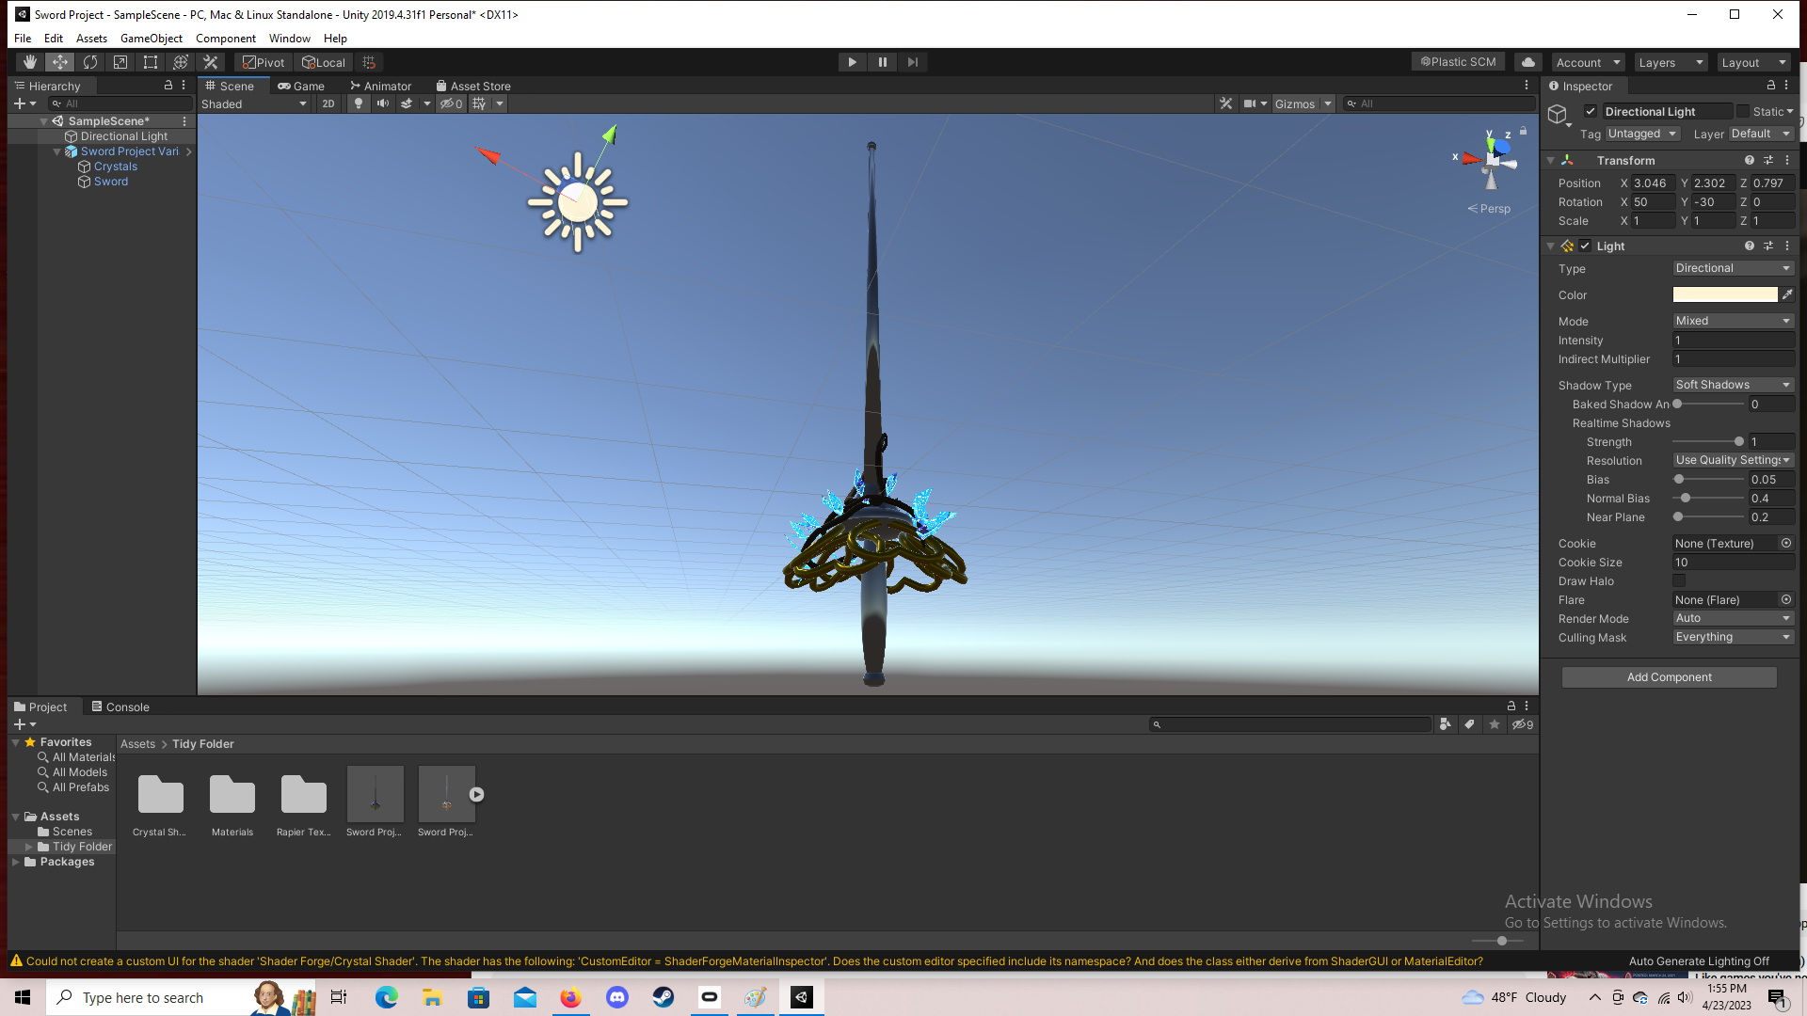
Task: Click the Plastic SCM button
Action: coord(1458,62)
